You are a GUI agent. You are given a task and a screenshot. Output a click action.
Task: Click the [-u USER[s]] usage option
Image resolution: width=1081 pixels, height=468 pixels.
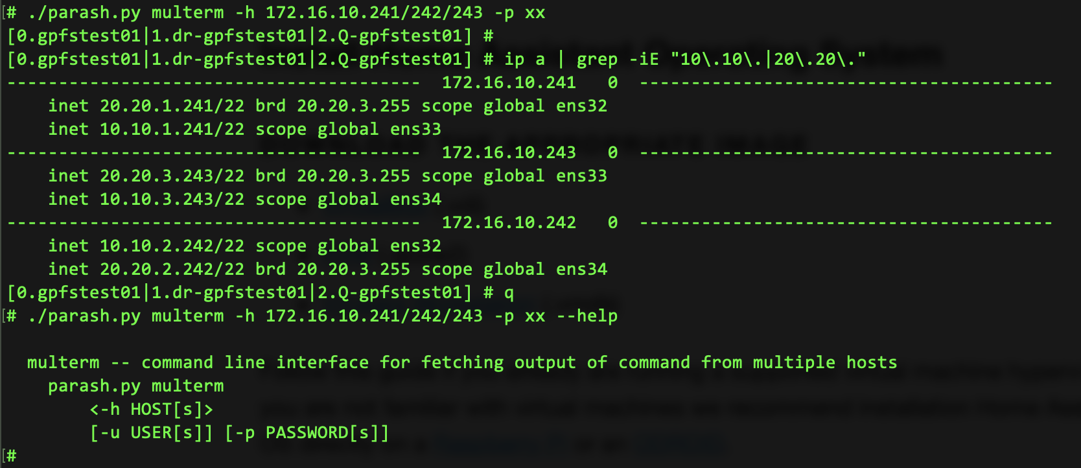tap(151, 433)
